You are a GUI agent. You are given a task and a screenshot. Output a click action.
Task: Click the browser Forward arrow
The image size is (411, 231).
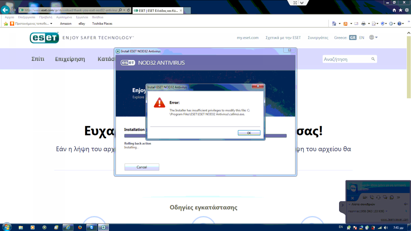click(13, 10)
